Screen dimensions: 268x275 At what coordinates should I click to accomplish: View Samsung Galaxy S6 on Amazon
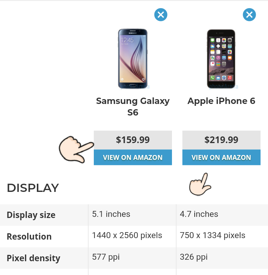tap(133, 158)
